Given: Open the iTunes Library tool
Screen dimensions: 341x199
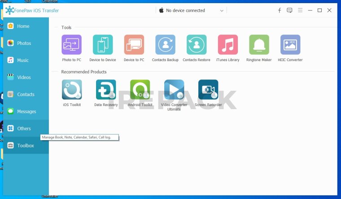Looking at the screenshot, I should click(x=227, y=45).
